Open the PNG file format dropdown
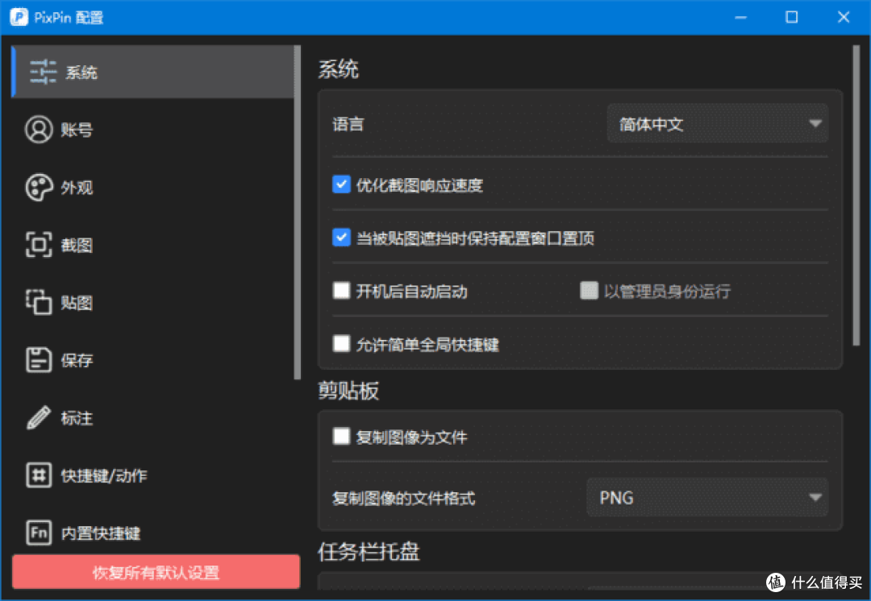 coord(707,497)
